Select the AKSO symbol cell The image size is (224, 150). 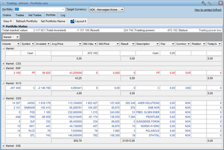28,103
